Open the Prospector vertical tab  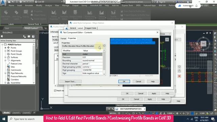(x=37, y=44)
